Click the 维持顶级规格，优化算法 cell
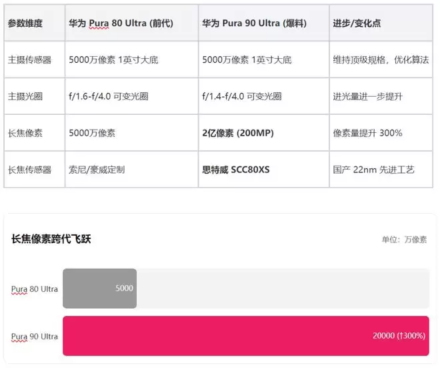This screenshot has width=440, height=368. 381,60
